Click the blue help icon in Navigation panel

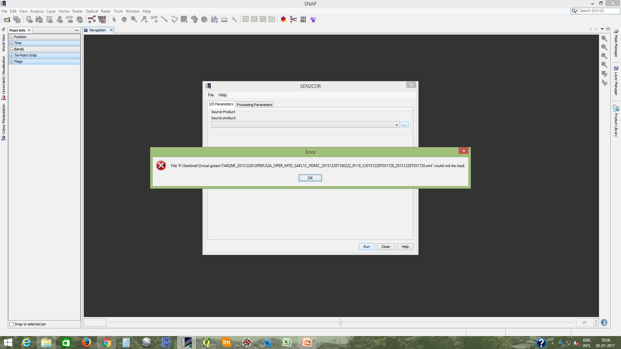pyautogui.click(x=604, y=323)
